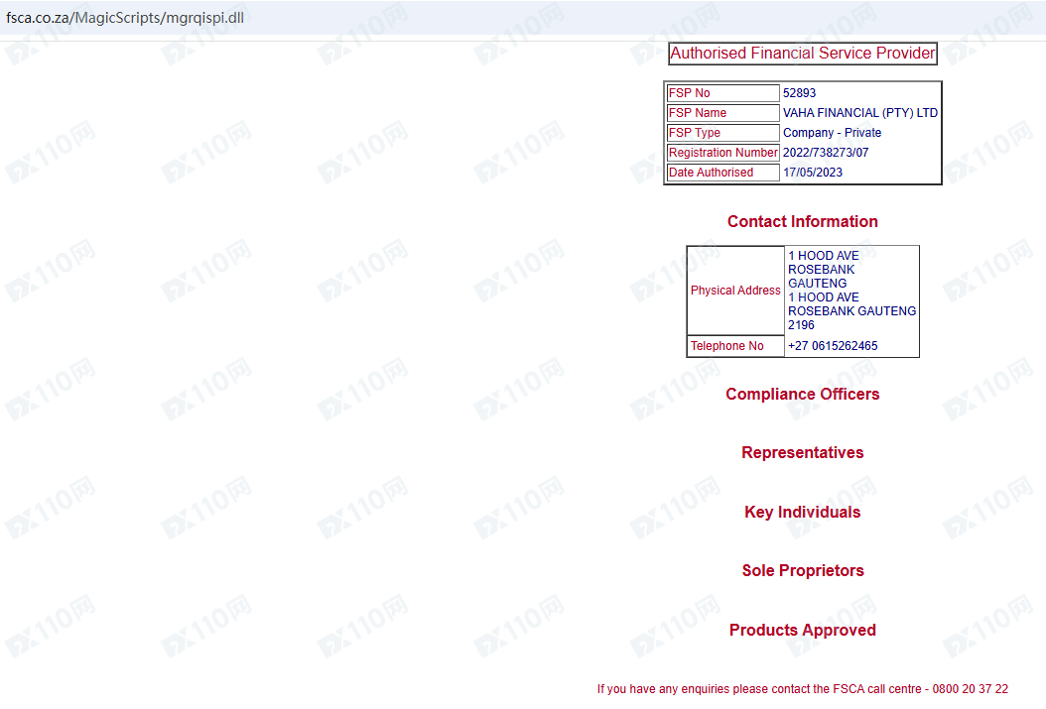Click the Date Authorised label cell

tap(722, 173)
